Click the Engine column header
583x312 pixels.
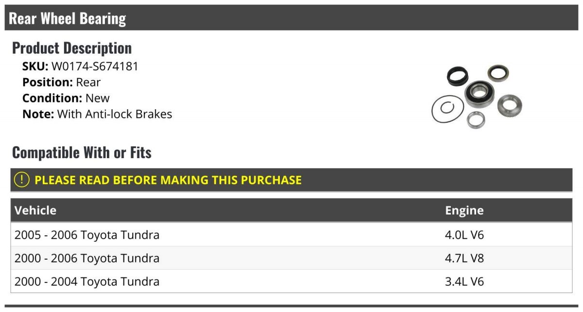pyautogui.click(x=464, y=211)
